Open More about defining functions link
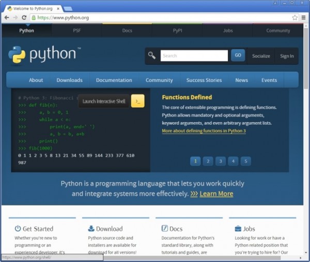310x262 pixels. pos(204,131)
